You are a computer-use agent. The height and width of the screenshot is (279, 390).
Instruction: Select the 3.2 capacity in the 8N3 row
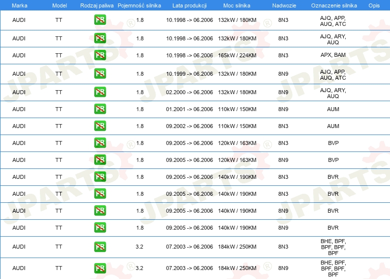139,247
